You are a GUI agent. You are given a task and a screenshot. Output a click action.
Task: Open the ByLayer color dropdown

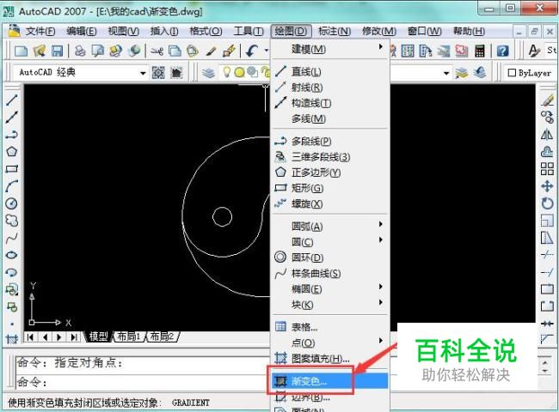pyautogui.click(x=530, y=73)
